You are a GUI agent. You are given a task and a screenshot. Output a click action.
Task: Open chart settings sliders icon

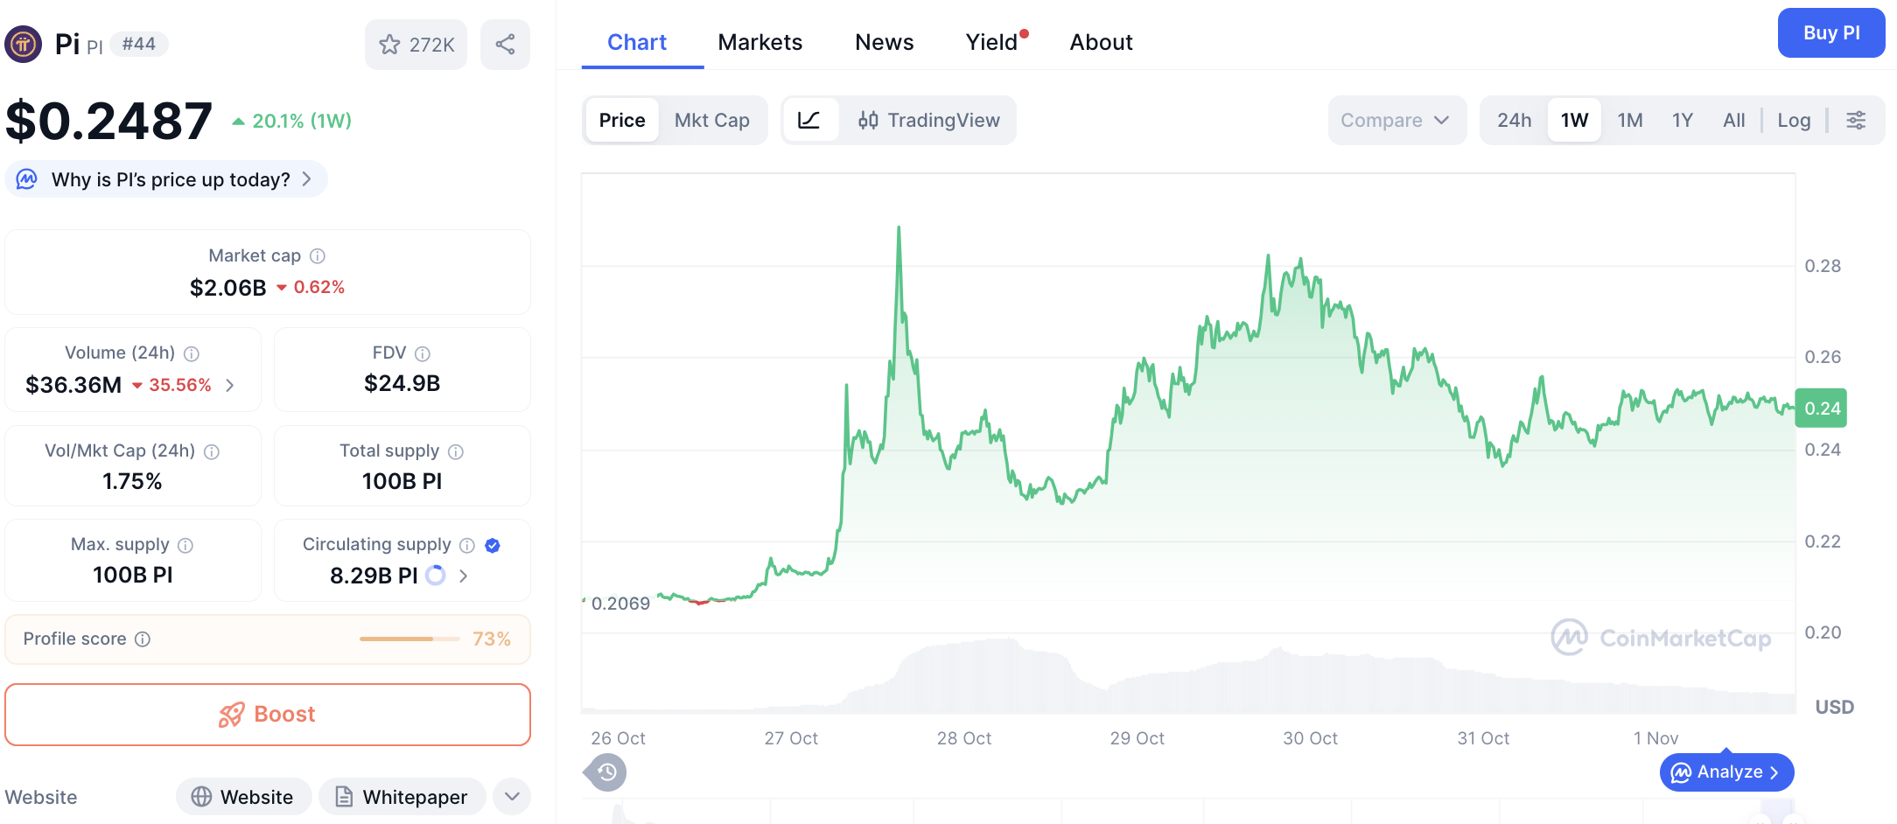point(1857,120)
